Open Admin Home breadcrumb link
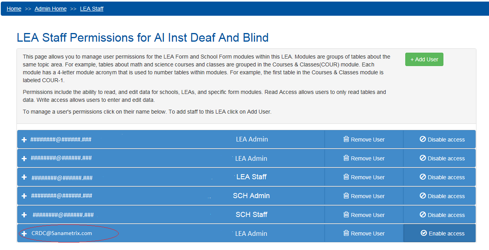This screenshot has width=489, height=250. [51, 9]
